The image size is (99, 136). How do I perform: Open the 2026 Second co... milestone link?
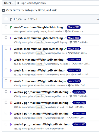(76, 31)
